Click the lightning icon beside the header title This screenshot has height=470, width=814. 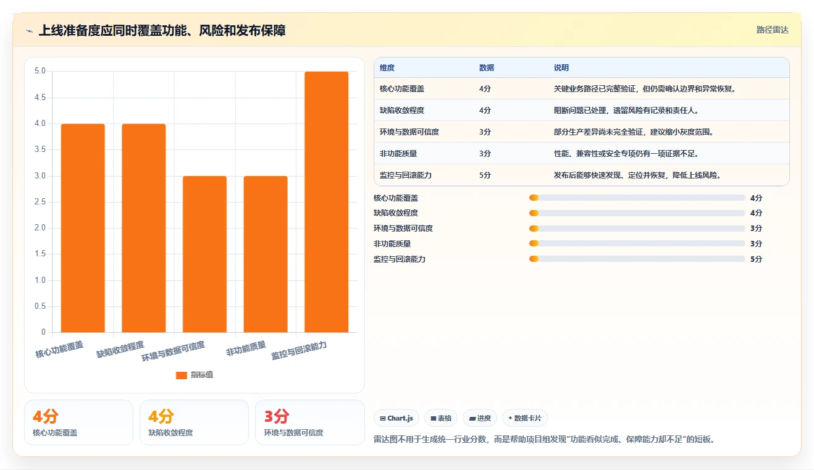point(30,31)
